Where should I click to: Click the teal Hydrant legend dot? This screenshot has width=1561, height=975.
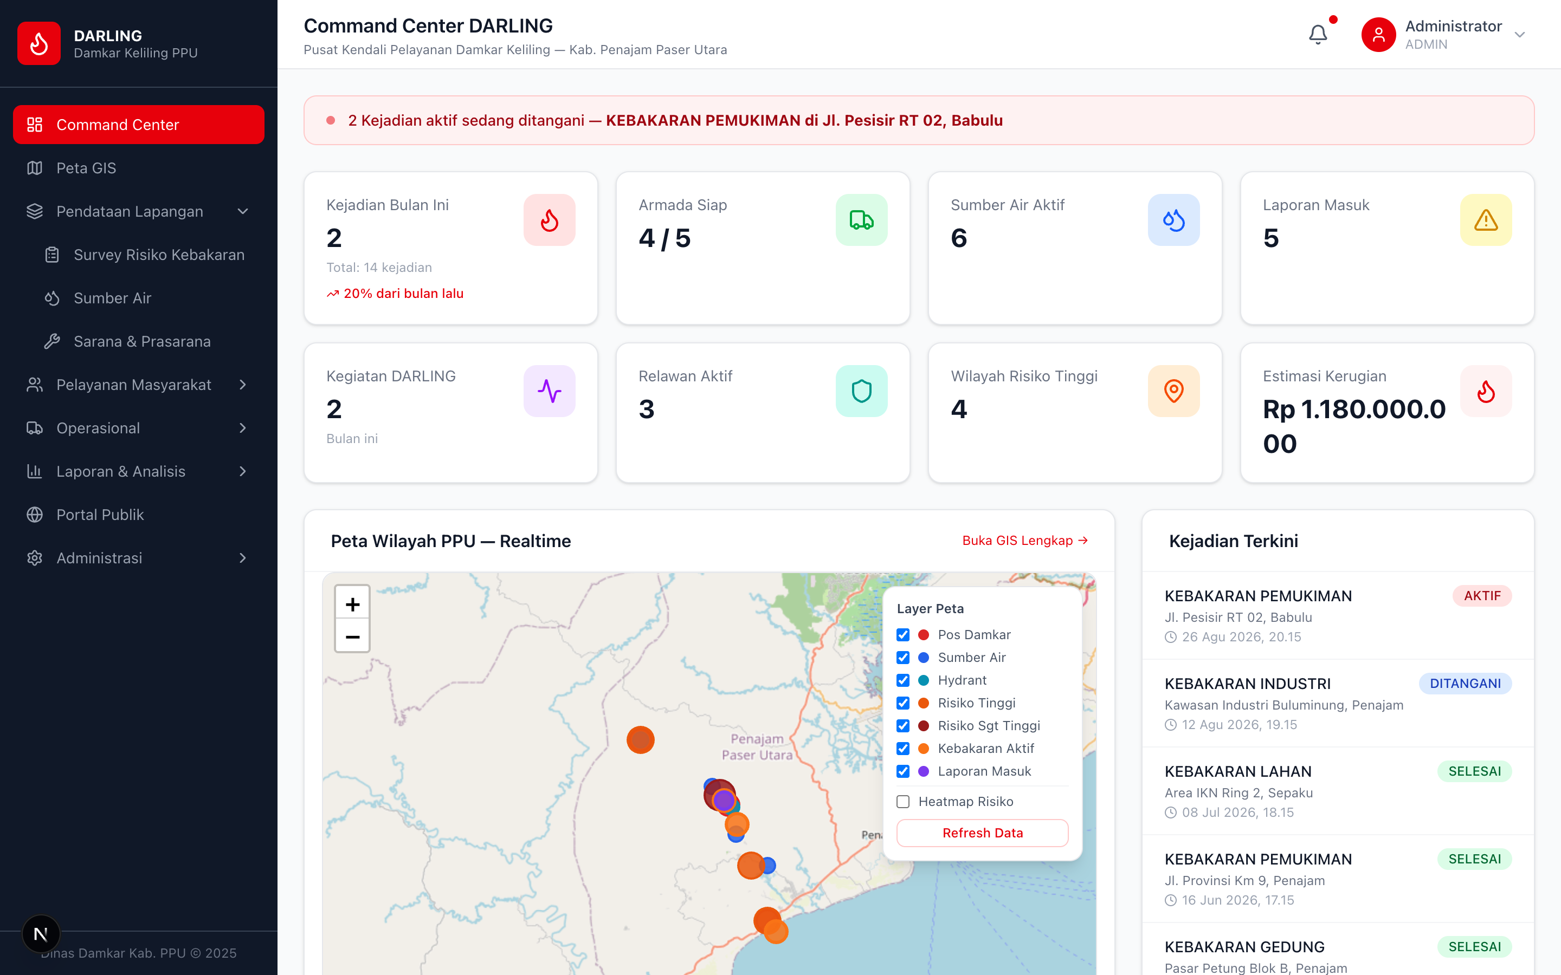point(924,680)
